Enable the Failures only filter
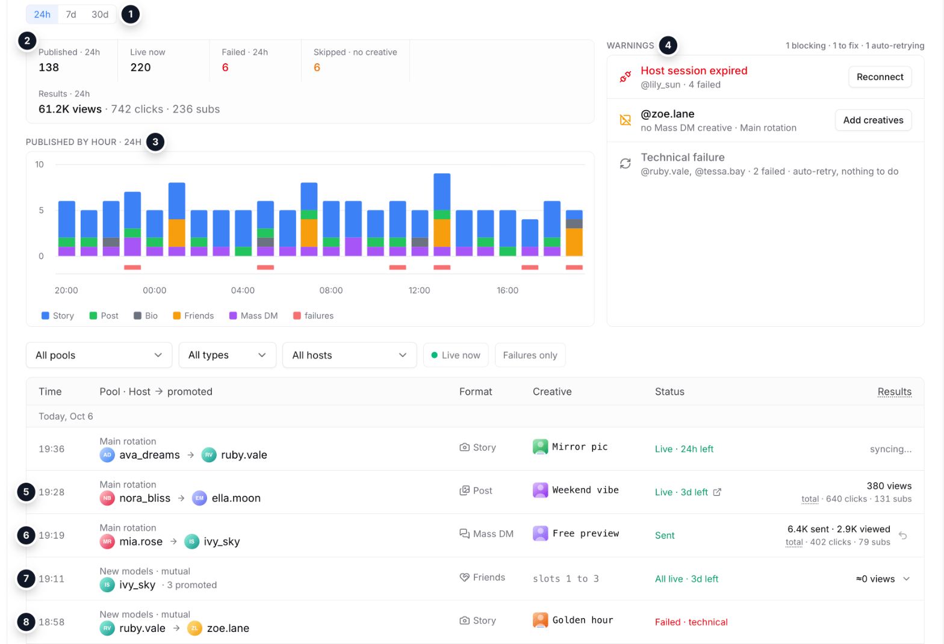Screen dimensions: 944x644 click(x=530, y=355)
